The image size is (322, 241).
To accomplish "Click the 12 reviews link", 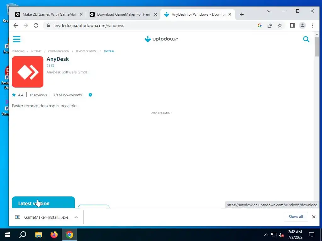I will click(x=38, y=95).
